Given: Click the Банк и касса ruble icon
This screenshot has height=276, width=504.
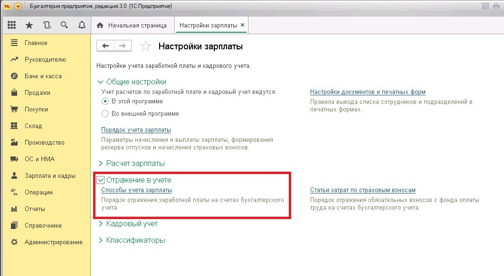Looking at the screenshot, I should pos(14,76).
